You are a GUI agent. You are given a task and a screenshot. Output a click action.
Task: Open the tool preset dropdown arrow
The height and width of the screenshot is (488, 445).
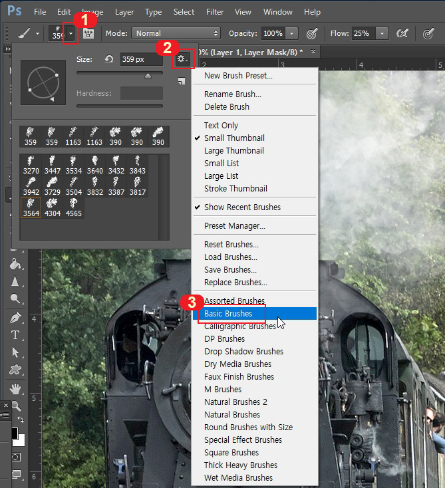tap(37, 33)
